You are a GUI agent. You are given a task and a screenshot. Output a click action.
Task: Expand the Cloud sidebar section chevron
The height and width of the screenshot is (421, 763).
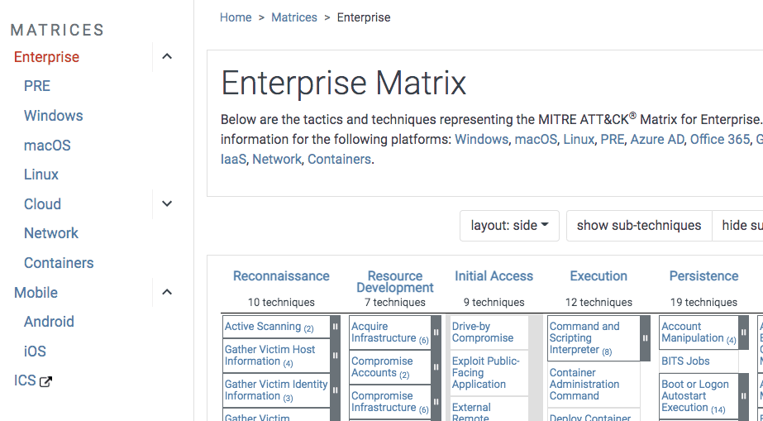point(167,204)
